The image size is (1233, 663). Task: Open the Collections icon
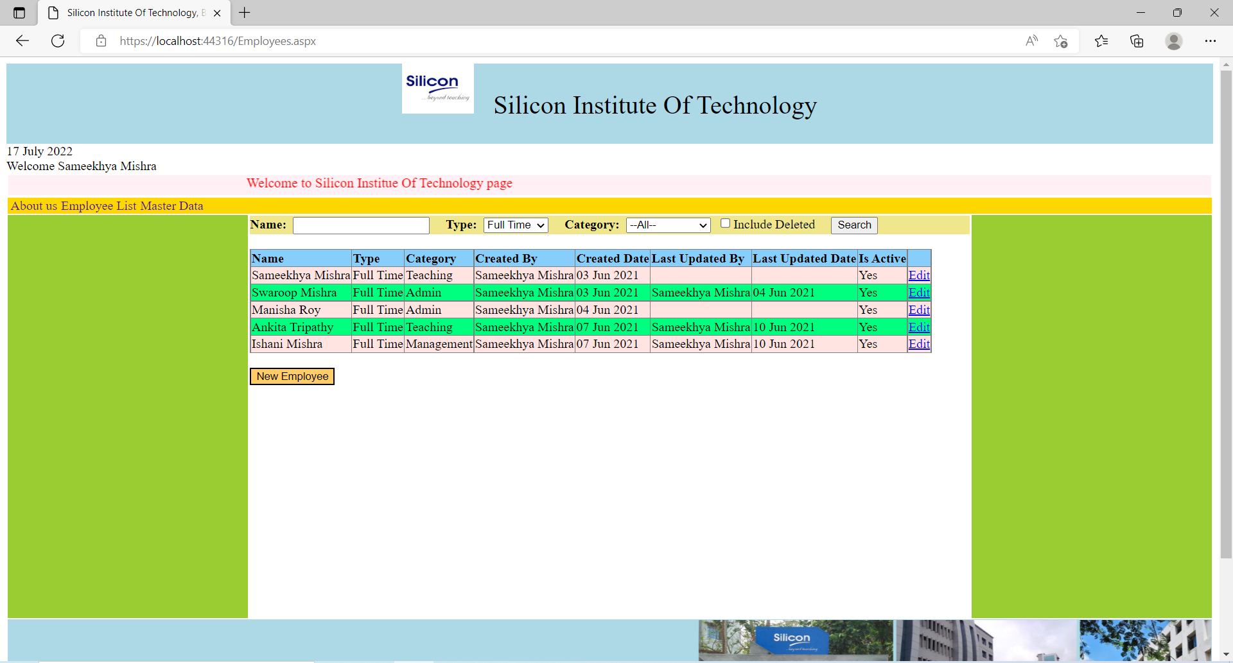pos(1137,40)
